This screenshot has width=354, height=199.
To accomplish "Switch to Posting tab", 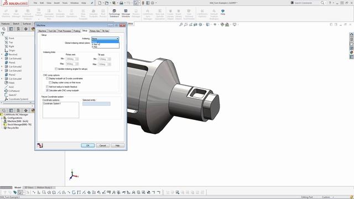I will pos(77,31).
